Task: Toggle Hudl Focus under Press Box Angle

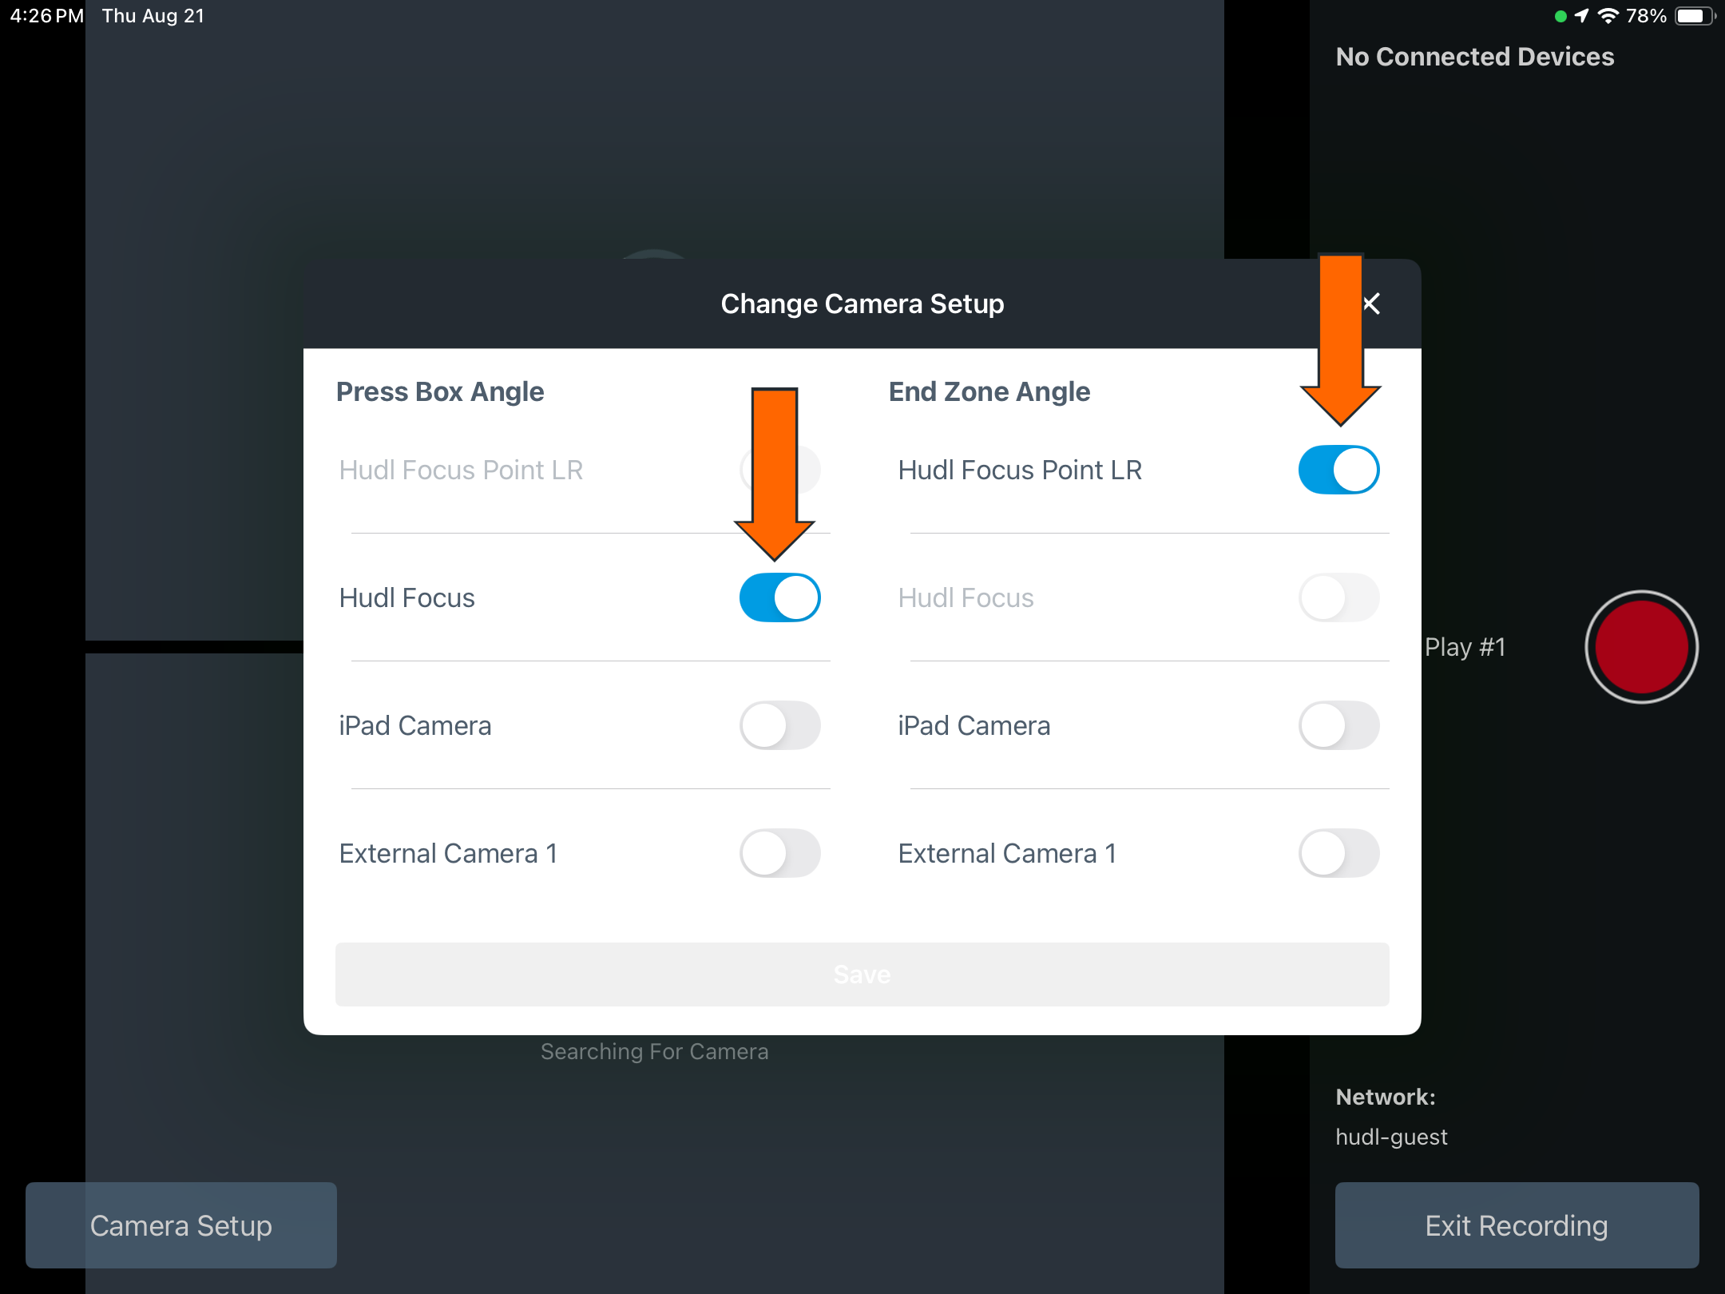Action: click(x=779, y=597)
